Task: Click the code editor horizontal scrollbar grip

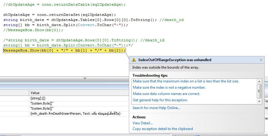Action: click(x=85, y=78)
